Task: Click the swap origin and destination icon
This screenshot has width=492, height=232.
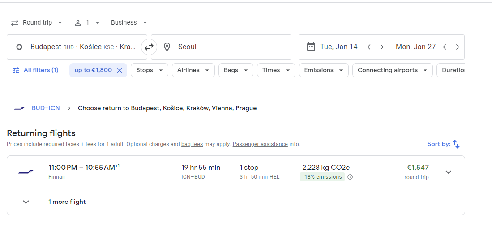Action: click(149, 47)
